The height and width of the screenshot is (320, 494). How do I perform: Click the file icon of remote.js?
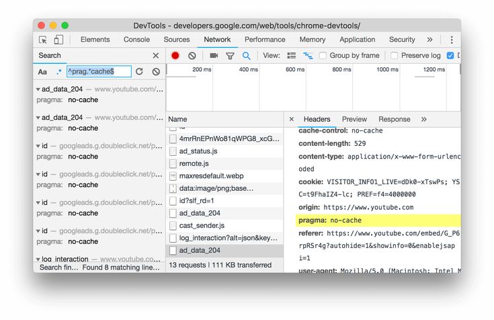173,163
